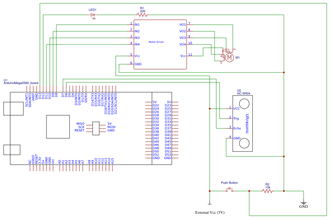Click the A15 analog pin label

(112, 161)
